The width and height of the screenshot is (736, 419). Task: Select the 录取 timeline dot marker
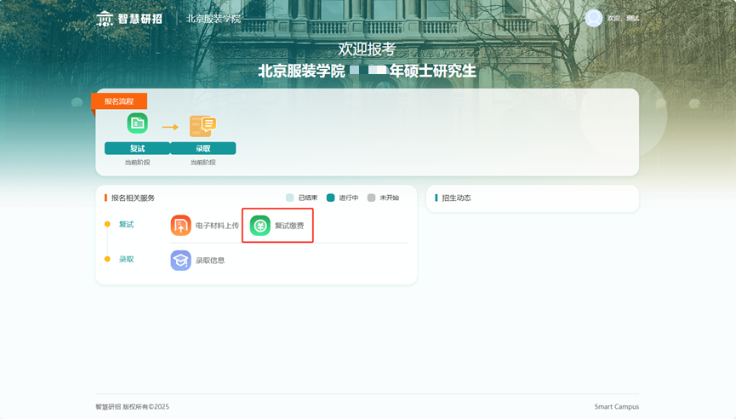107,259
